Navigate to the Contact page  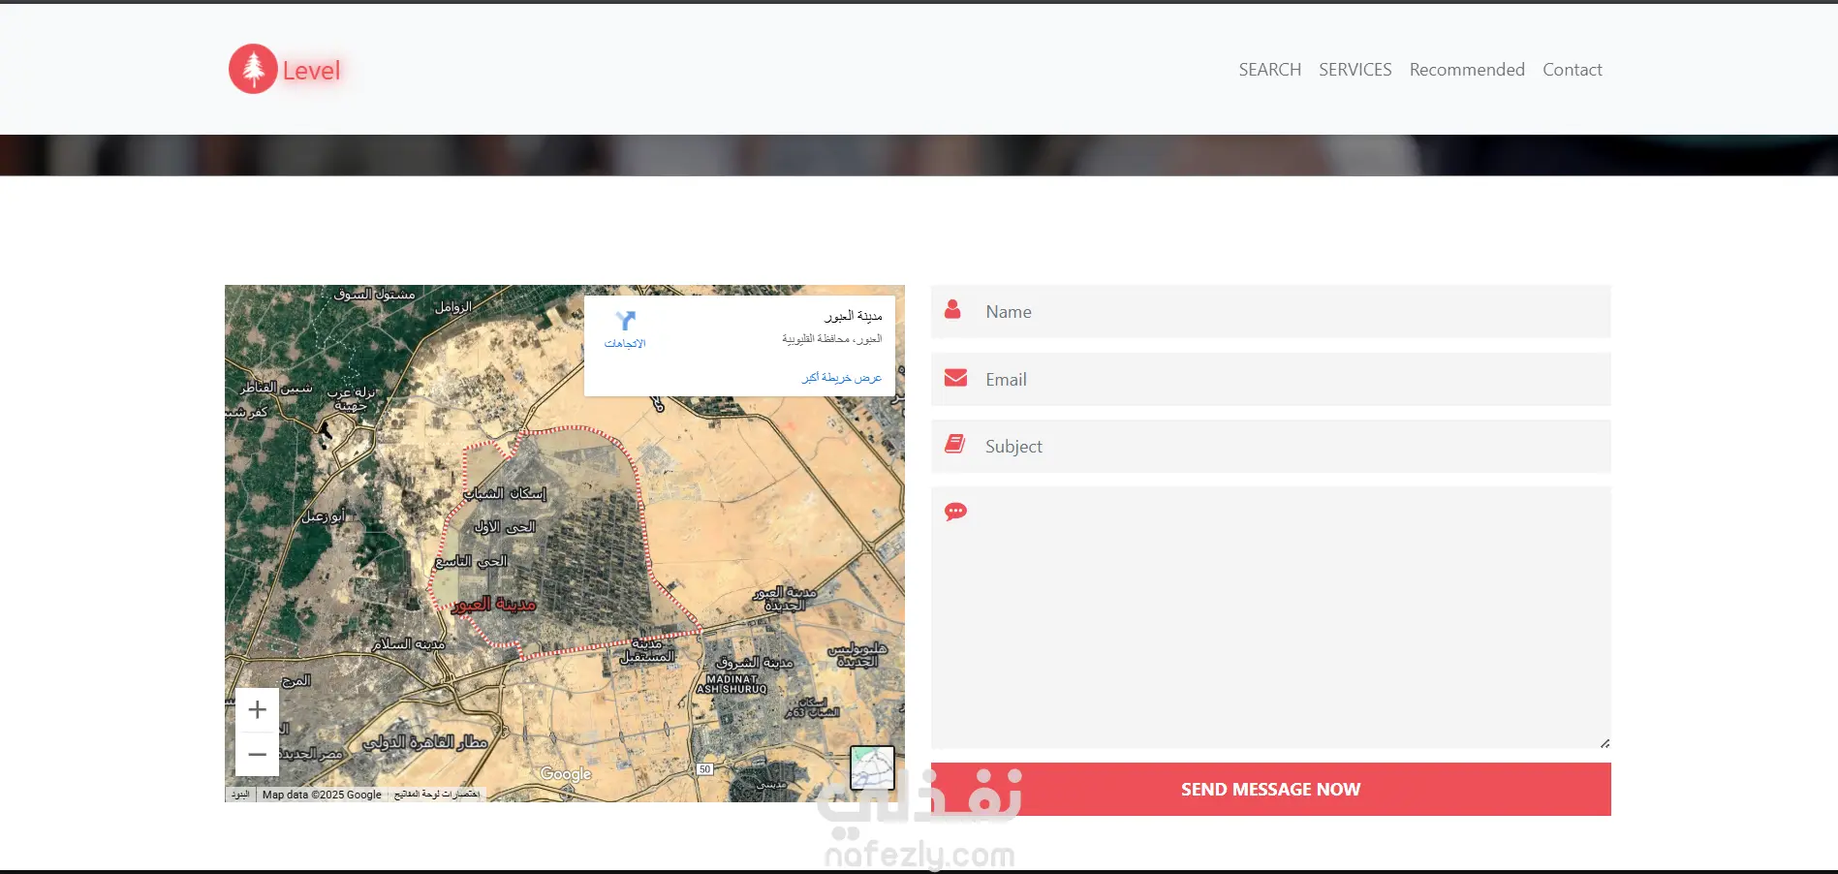(1572, 70)
